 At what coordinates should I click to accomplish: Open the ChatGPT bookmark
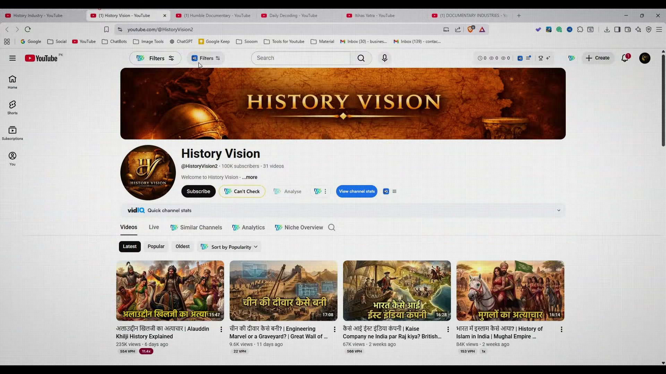[181, 42]
